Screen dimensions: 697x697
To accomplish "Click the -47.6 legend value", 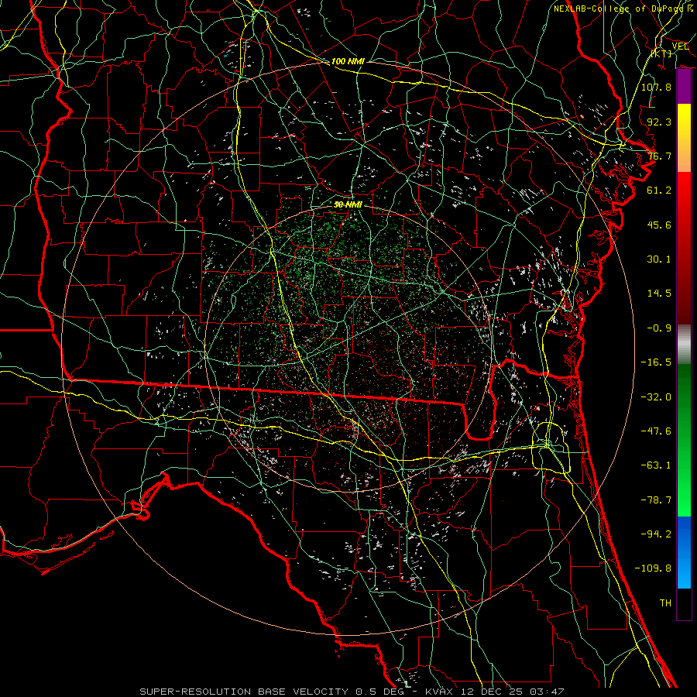I will point(656,431).
